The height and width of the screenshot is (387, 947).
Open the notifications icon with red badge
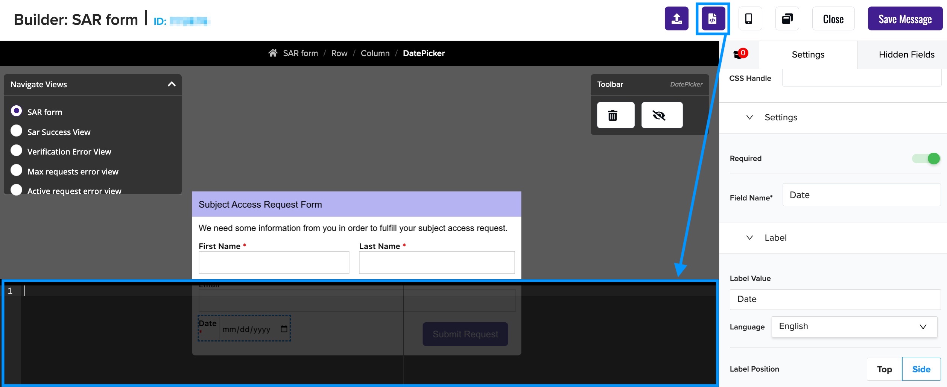click(739, 55)
